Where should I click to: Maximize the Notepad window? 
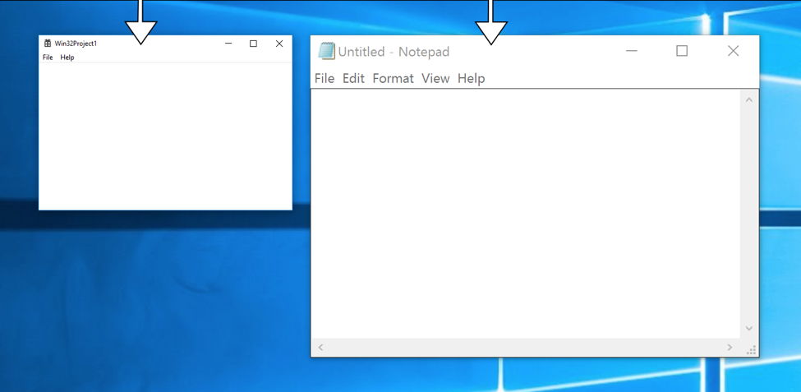click(681, 51)
